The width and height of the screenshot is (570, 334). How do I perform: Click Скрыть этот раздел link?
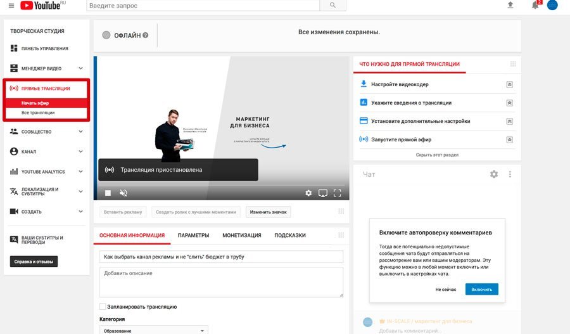(x=437, y=155)
